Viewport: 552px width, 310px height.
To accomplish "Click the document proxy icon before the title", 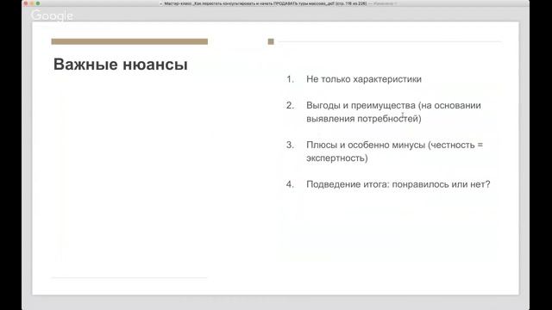I will pyautogui.click(x=161, y=3).
